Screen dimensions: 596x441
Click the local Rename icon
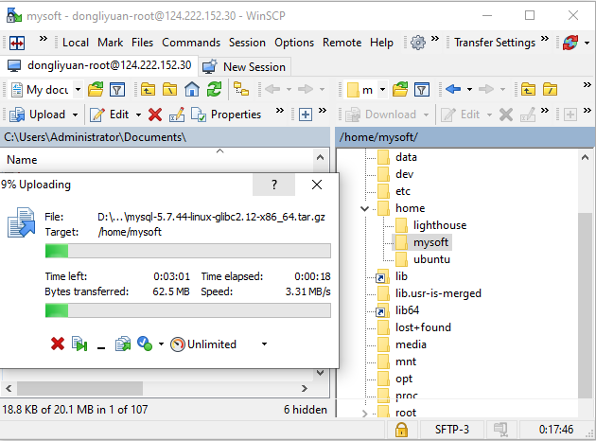click(177, 115)
